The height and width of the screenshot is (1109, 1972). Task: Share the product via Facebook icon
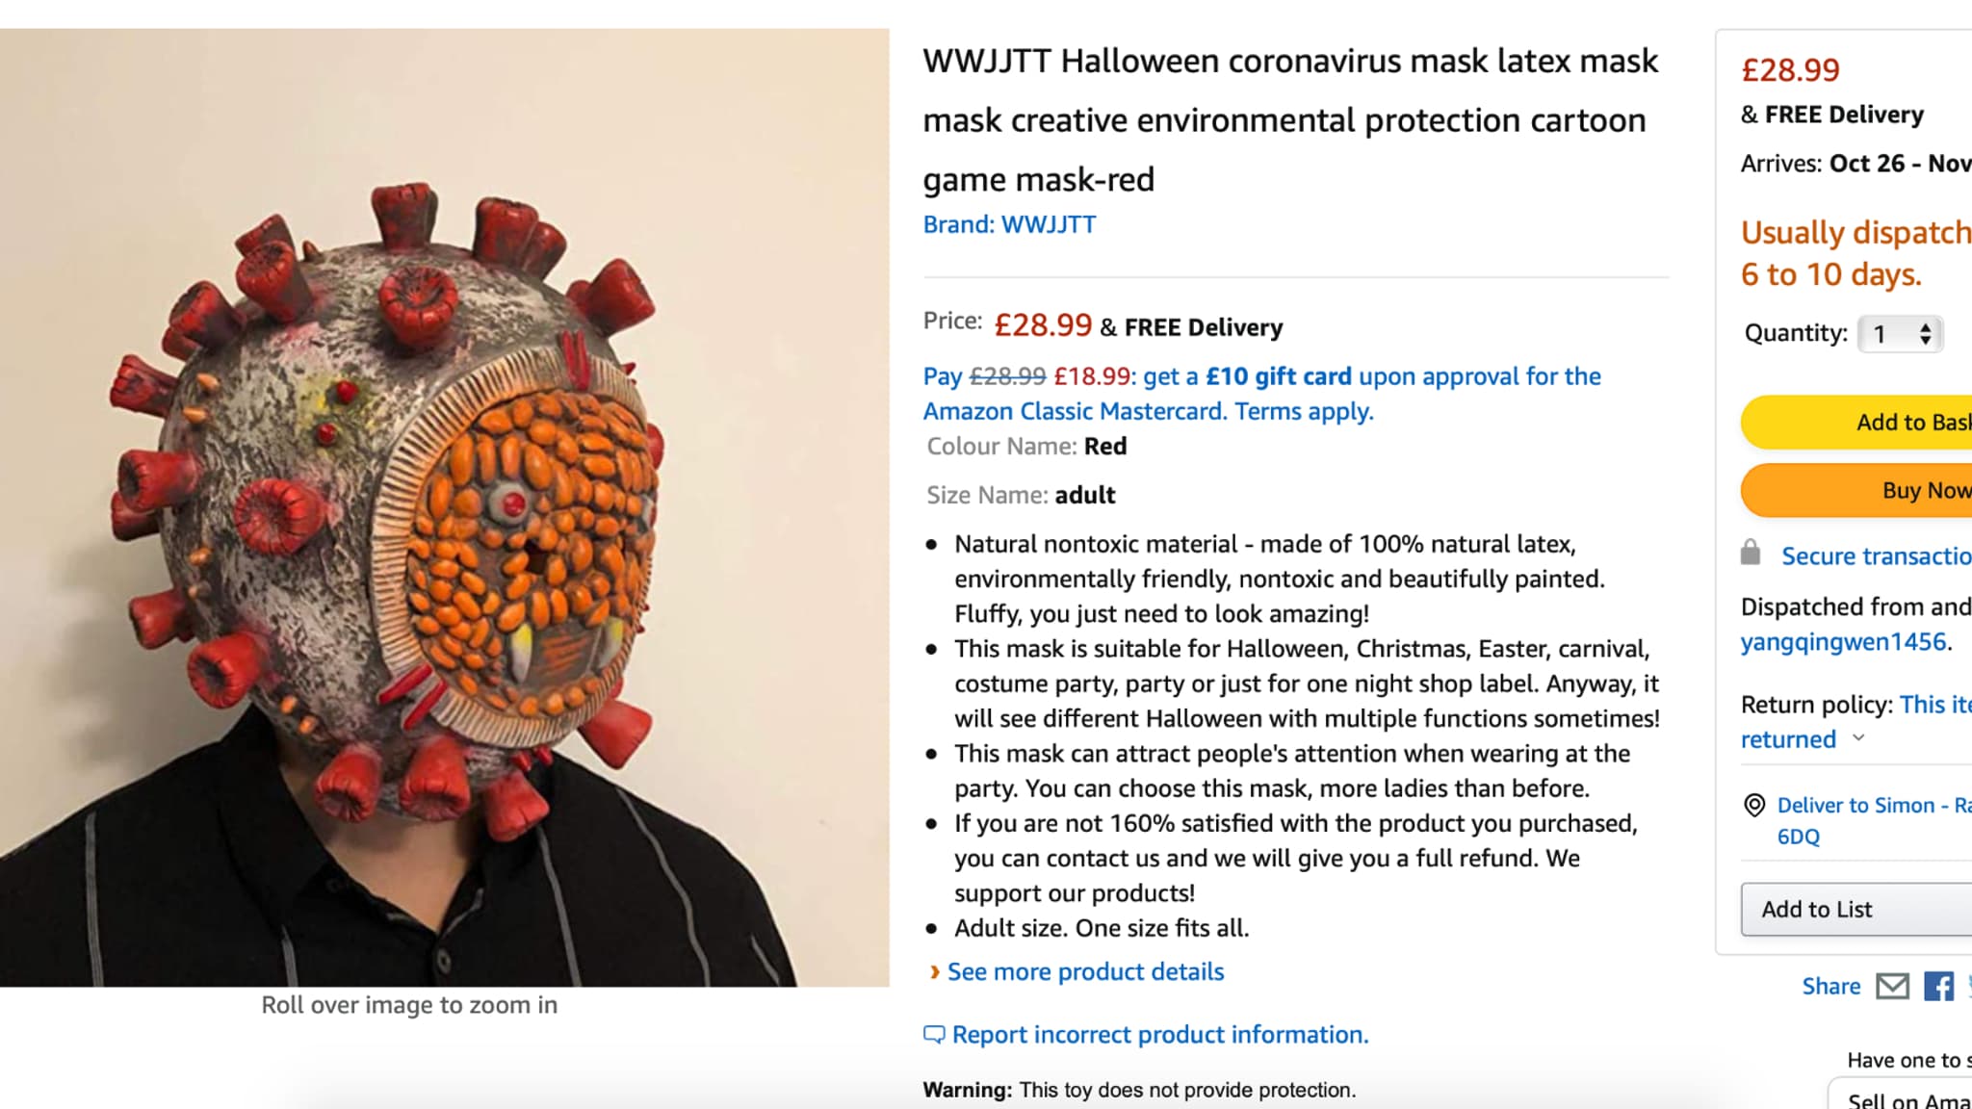[1938, 987]
